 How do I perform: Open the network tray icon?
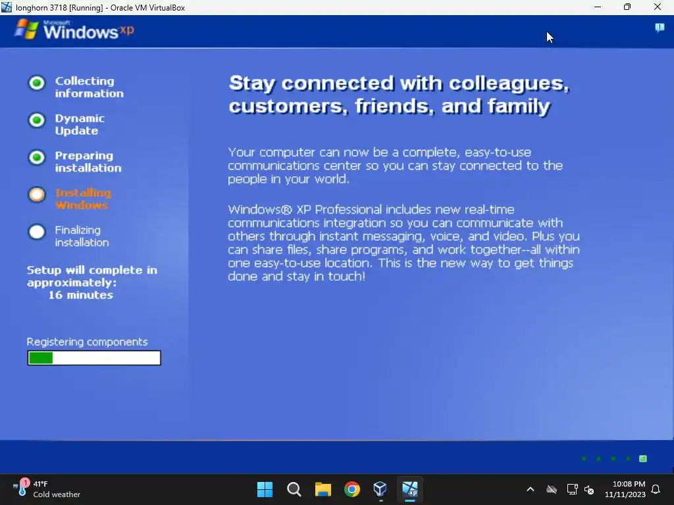click(x=572, y=489)
